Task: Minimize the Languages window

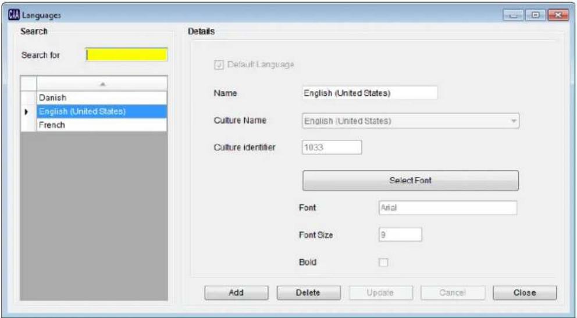Action: [x=514, y=15]
